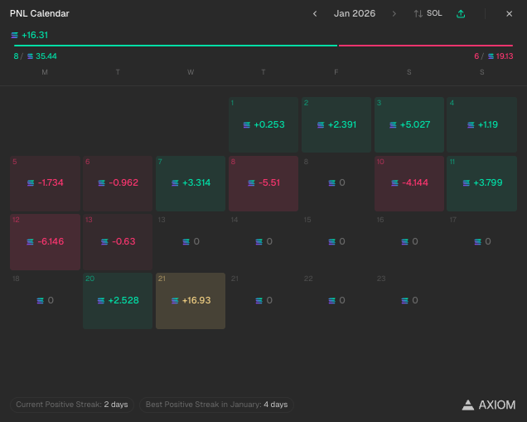Viewport: 527px width, 422px height.
Task: Click the SOL icon in the +1.19 cell
Action: [x=471, y=125]
